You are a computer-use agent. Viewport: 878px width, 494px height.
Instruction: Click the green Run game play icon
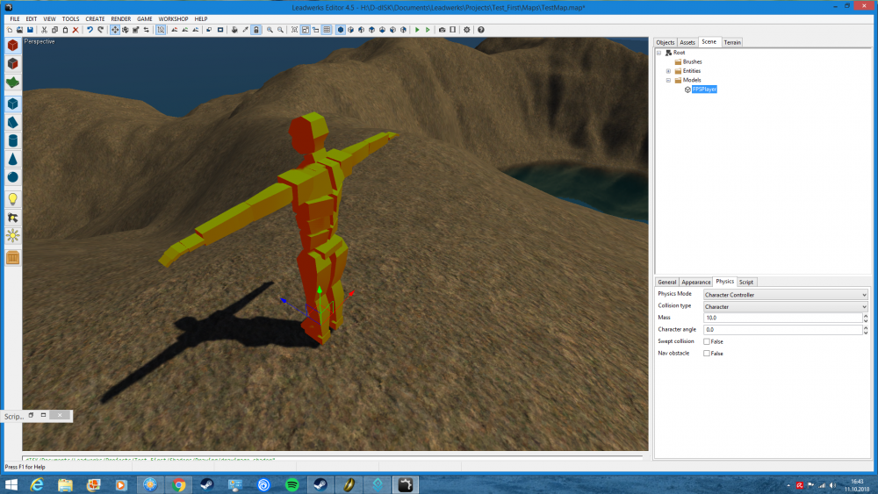point(417,30)
